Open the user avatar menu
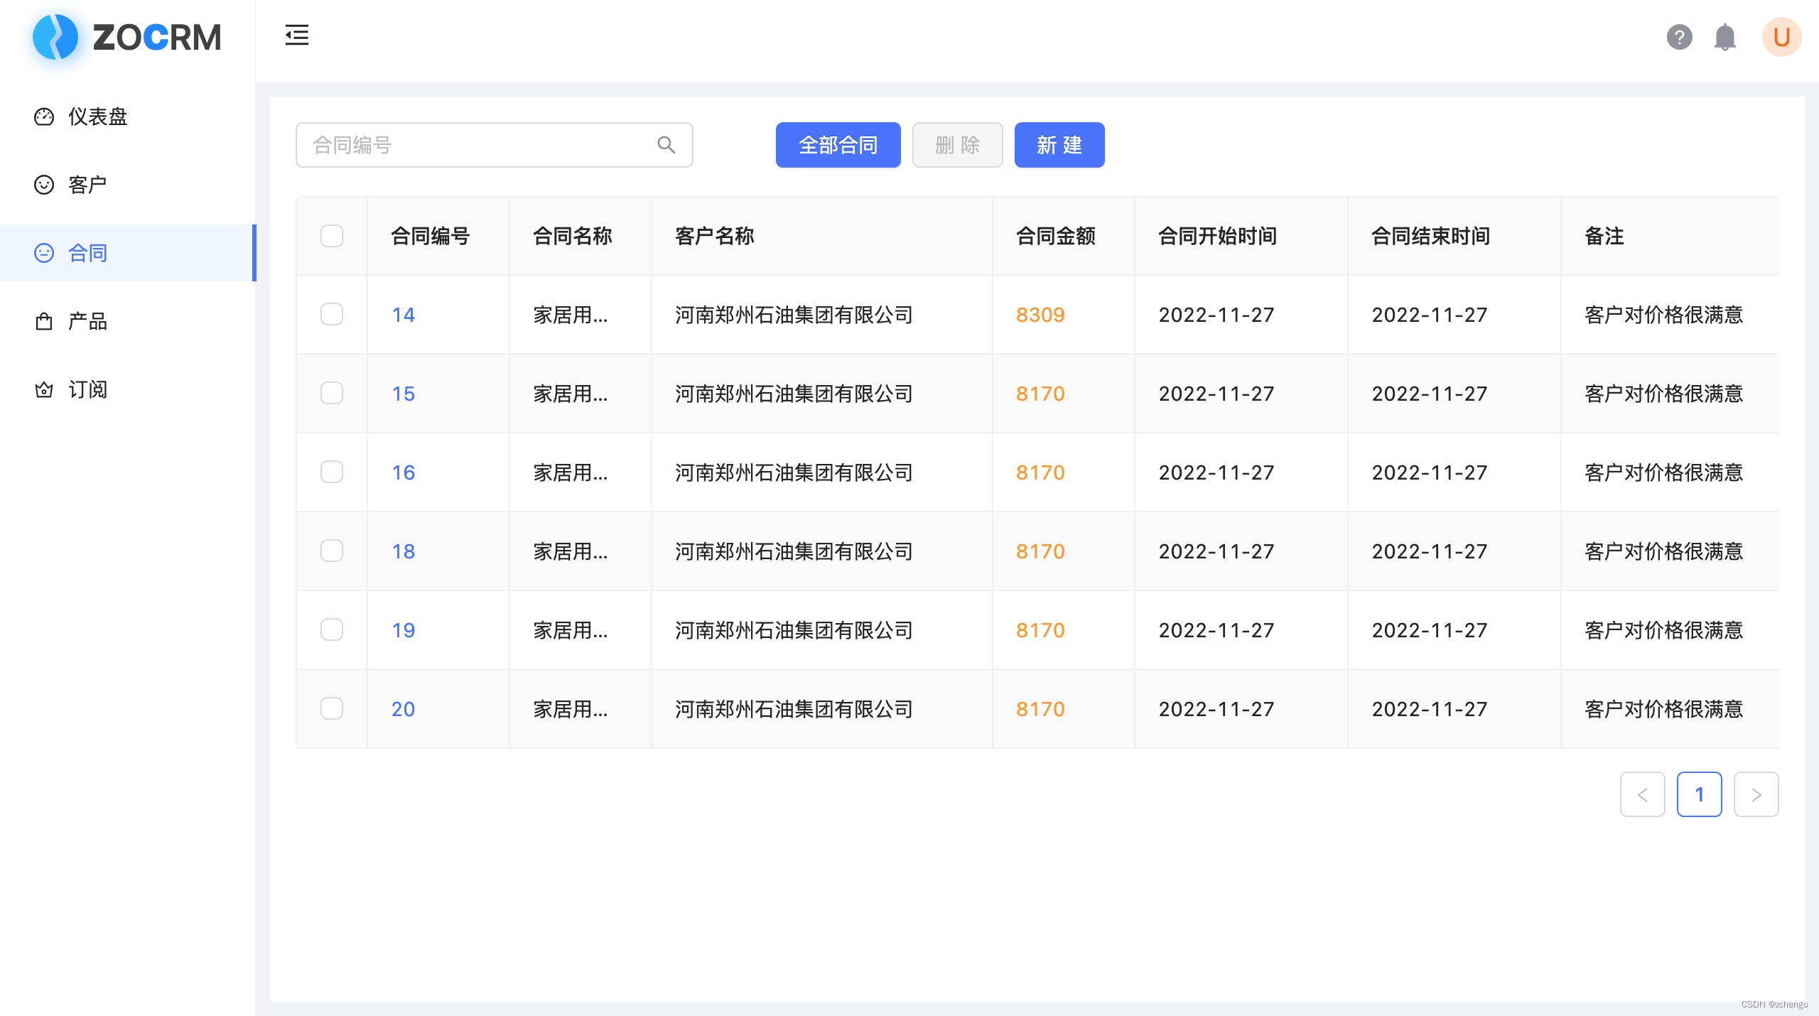Screen dimensions: 1819x1016 click(x=1781, y=37)
